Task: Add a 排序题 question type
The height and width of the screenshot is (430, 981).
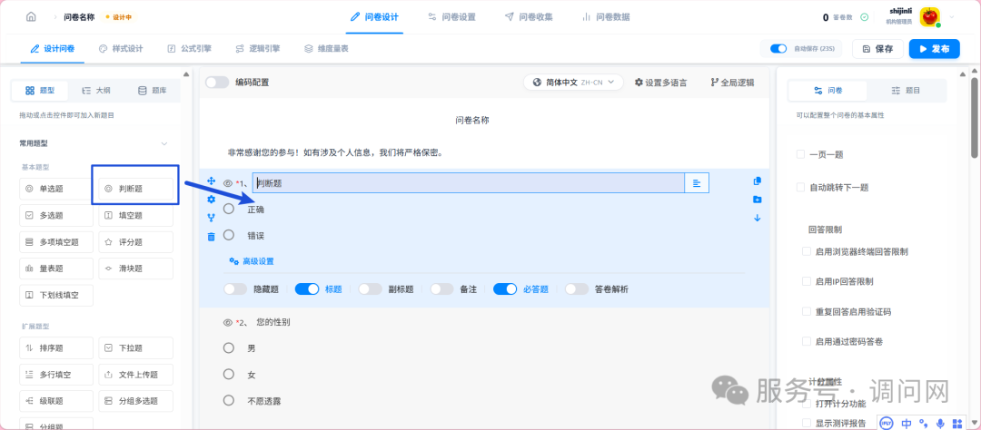Action: pos(56,347)
